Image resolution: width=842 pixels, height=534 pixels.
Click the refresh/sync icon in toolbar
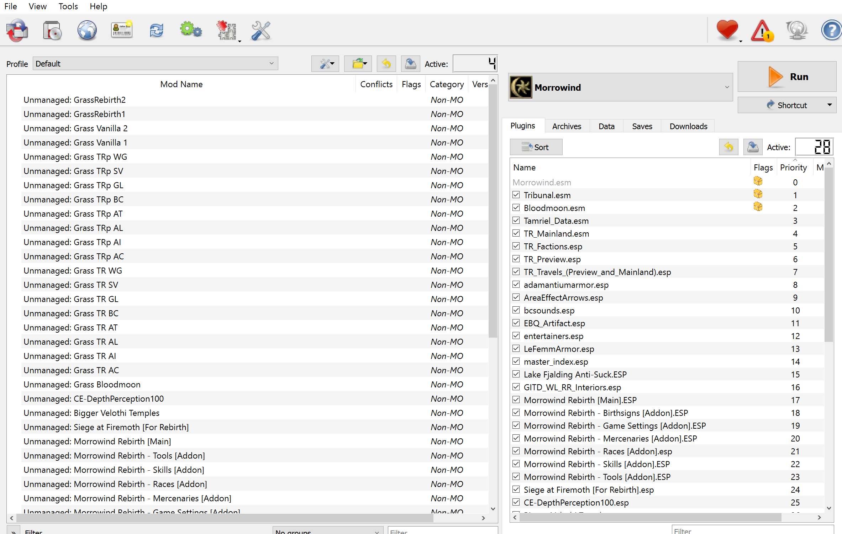point(157,31)
